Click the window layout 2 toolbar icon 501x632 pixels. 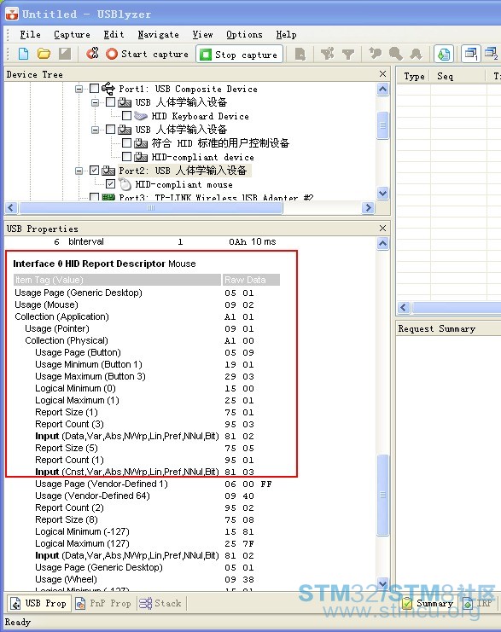[492, 54]
